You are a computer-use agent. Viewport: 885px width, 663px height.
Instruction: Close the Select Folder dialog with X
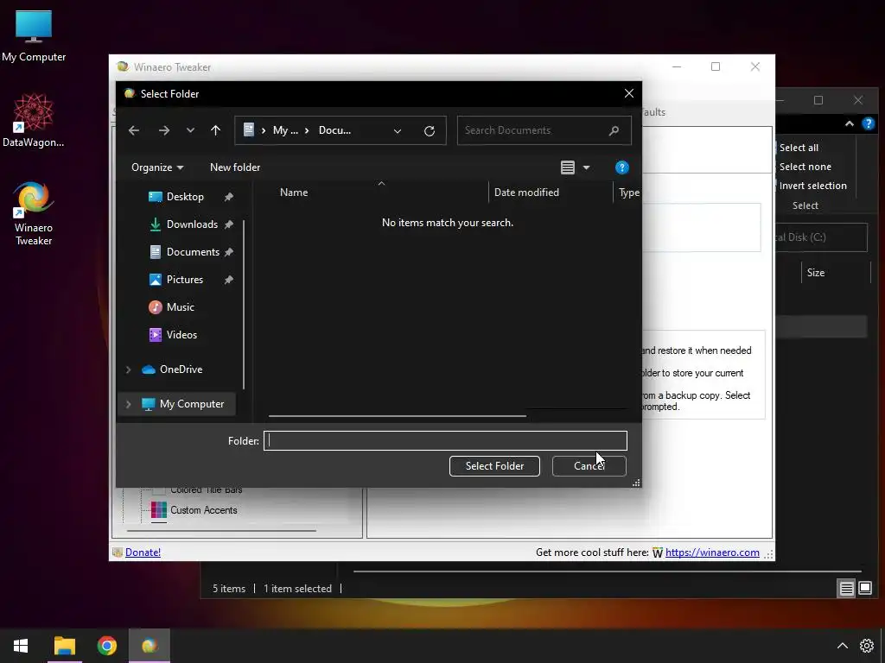pyautogui.click(x=629, y=93)
